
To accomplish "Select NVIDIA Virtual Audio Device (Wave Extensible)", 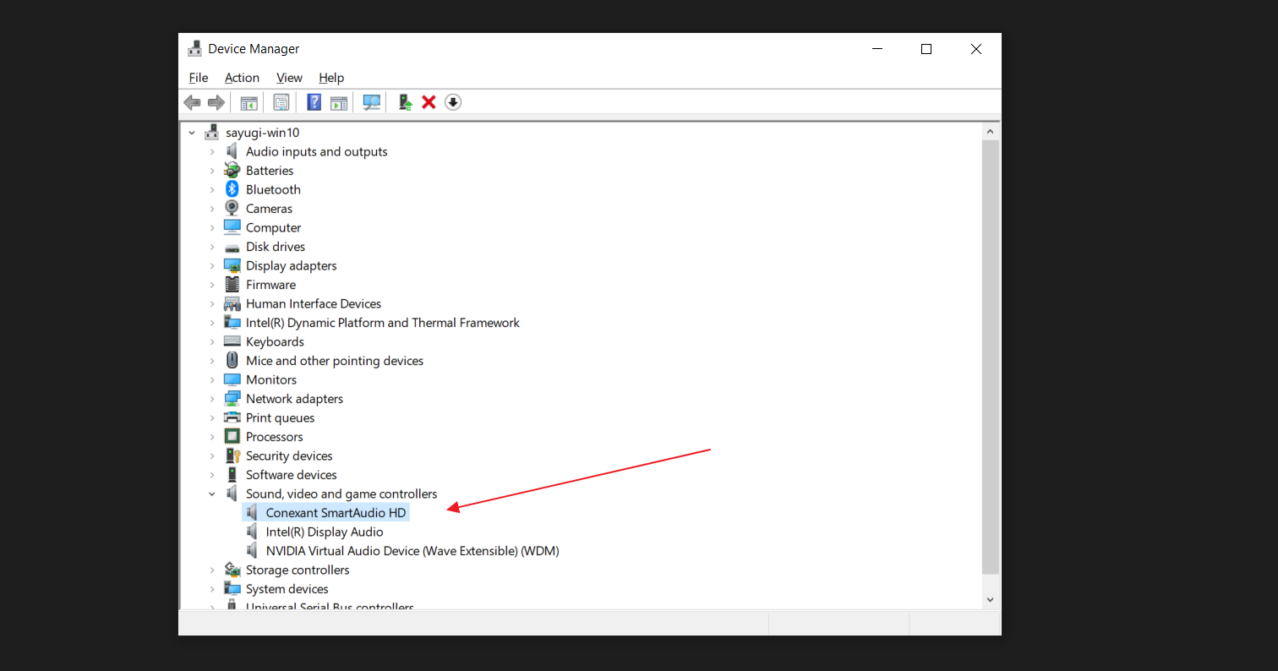I will click(x=412, y=551).
